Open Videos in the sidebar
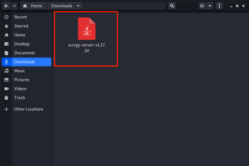Screen dimensions: 249x166 point(27,88)
